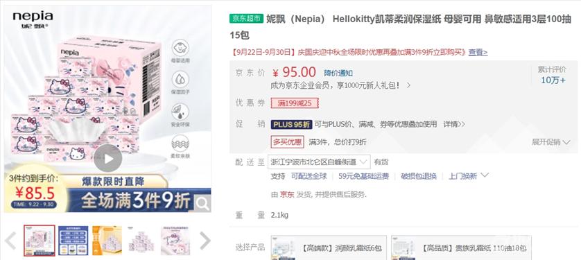Select the blue promotion thumbnail
This screenshot has height=260, width=581.
73,241
